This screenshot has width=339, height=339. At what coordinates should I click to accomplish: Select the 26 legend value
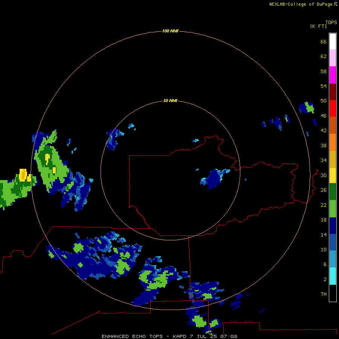[x=324, y=190]
